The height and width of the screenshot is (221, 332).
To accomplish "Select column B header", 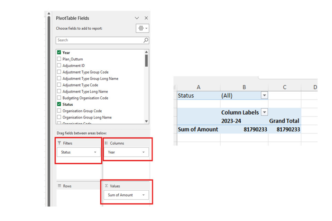I will pyautogui.click(x=244, y=87).
